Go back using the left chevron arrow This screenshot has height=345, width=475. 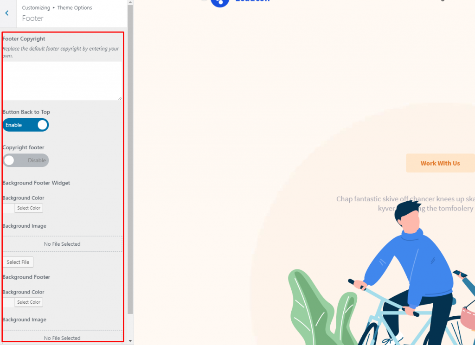(6, 13)
